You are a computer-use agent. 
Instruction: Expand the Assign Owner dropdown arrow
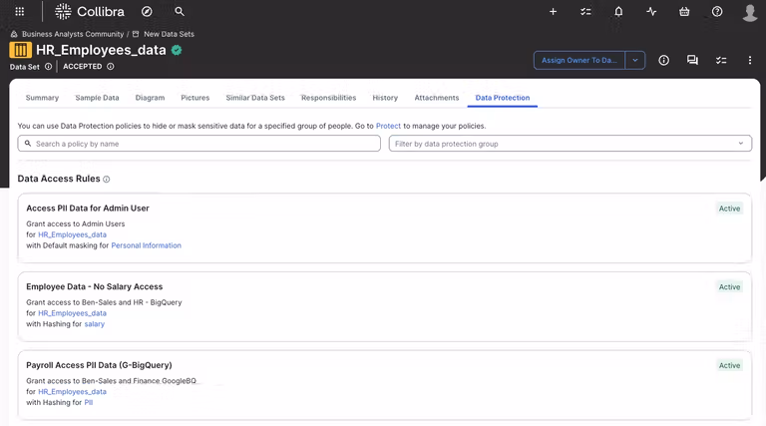(x=635, y=60)
